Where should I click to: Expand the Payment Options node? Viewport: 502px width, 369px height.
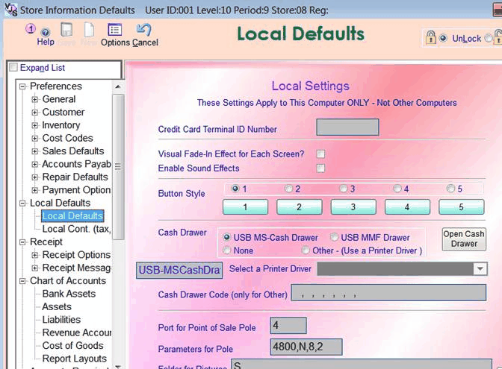coord(34,190)
